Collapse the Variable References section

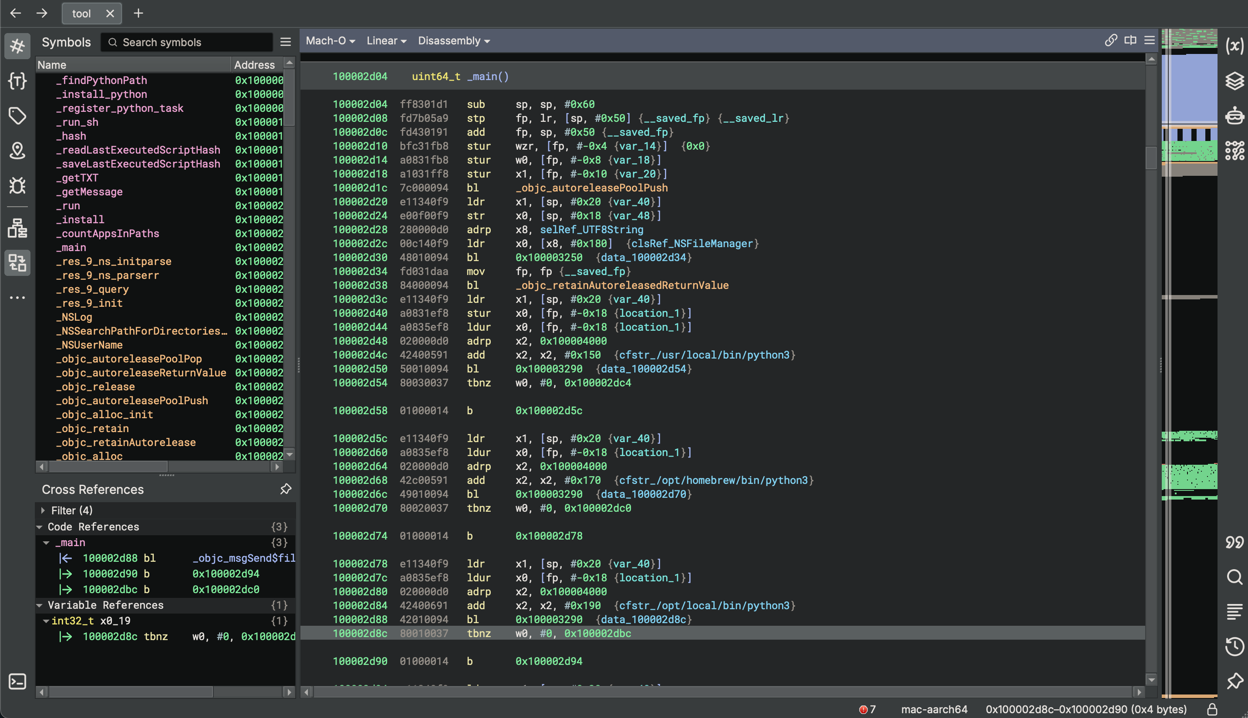click(x=39, y=605)
